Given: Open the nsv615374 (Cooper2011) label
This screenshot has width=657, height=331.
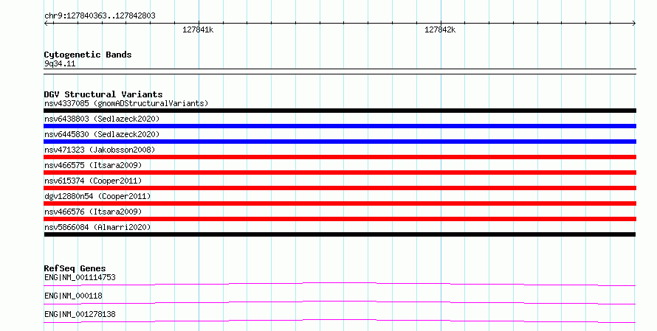Looking at the screenshot, I should (93, 181).
